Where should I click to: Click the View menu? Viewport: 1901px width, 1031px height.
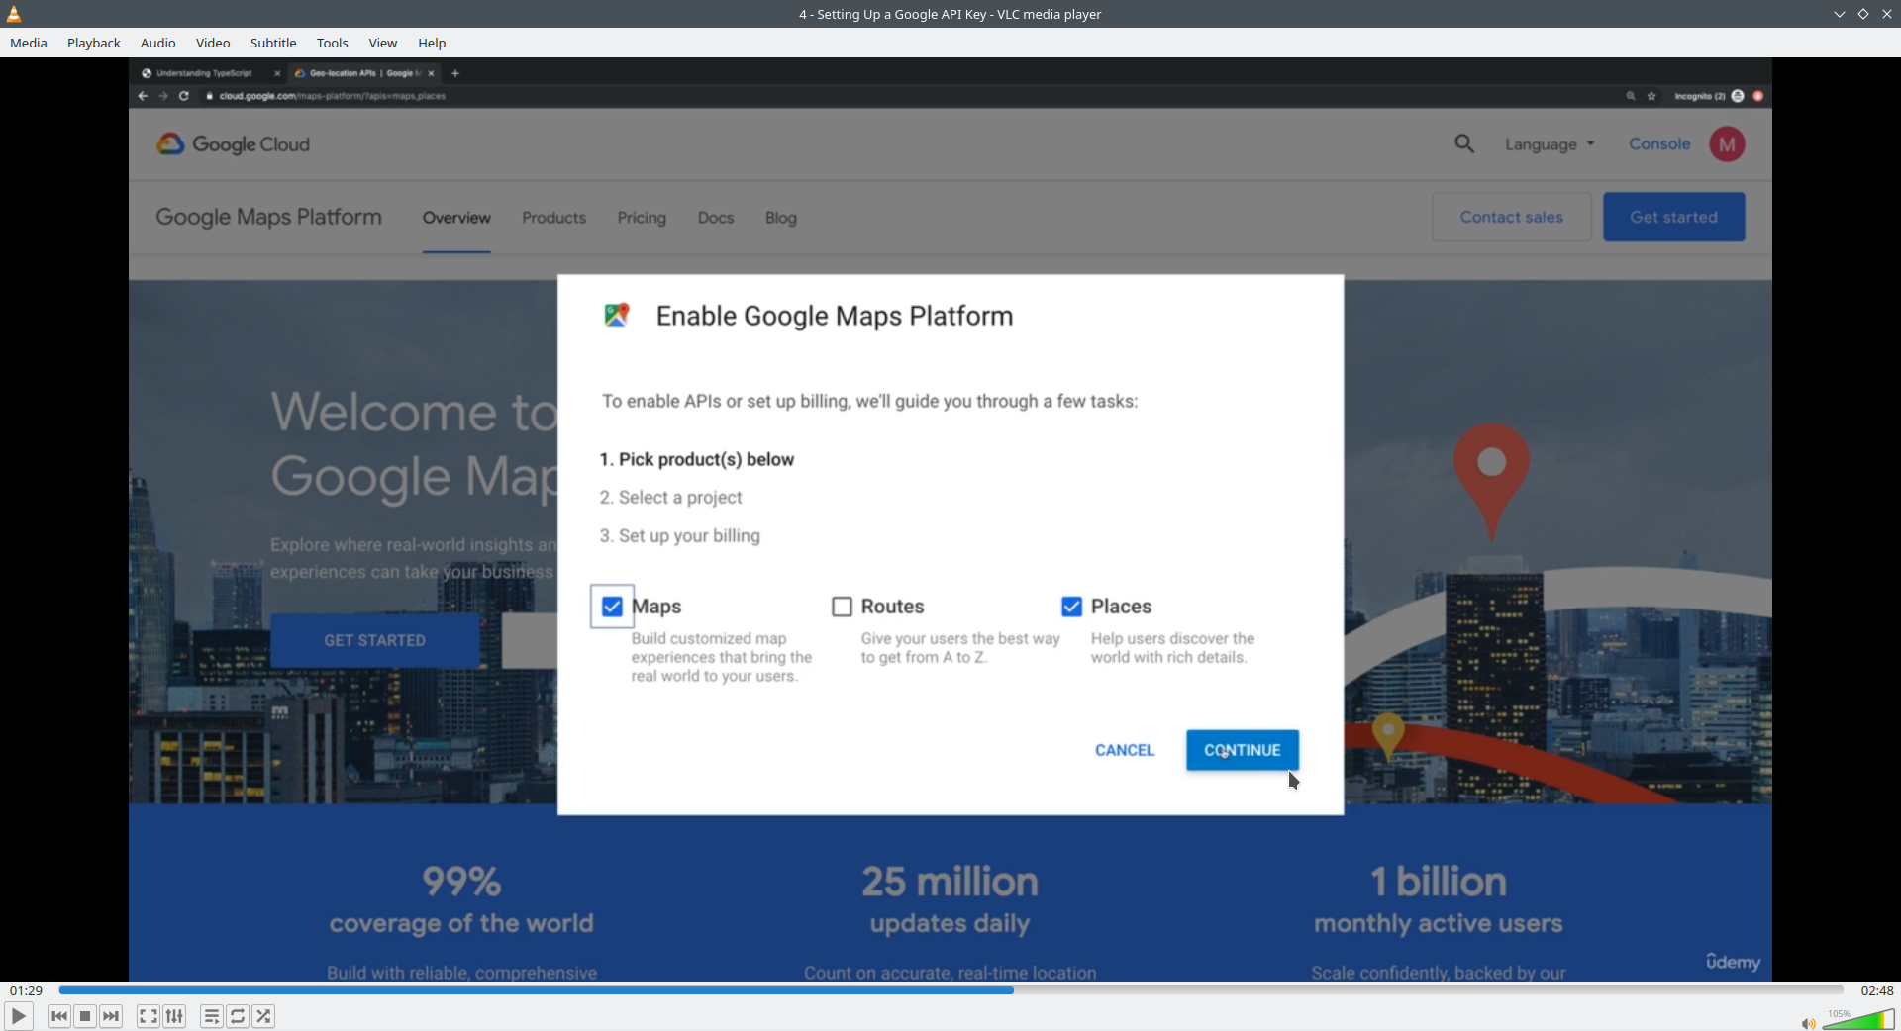(383, 43)
